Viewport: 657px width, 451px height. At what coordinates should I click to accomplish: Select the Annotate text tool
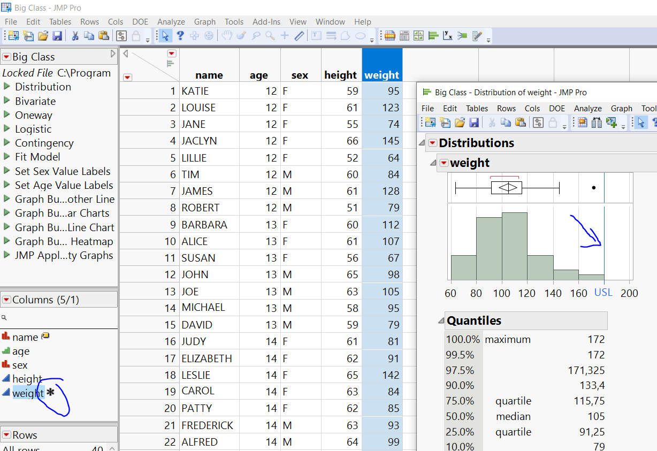[x=316, y=36]
